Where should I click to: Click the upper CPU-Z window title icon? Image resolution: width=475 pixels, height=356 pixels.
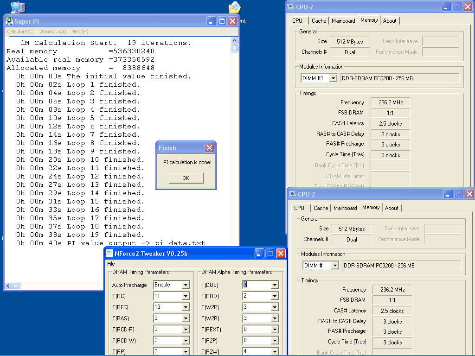pyautogui.click(x=290, y=6)
